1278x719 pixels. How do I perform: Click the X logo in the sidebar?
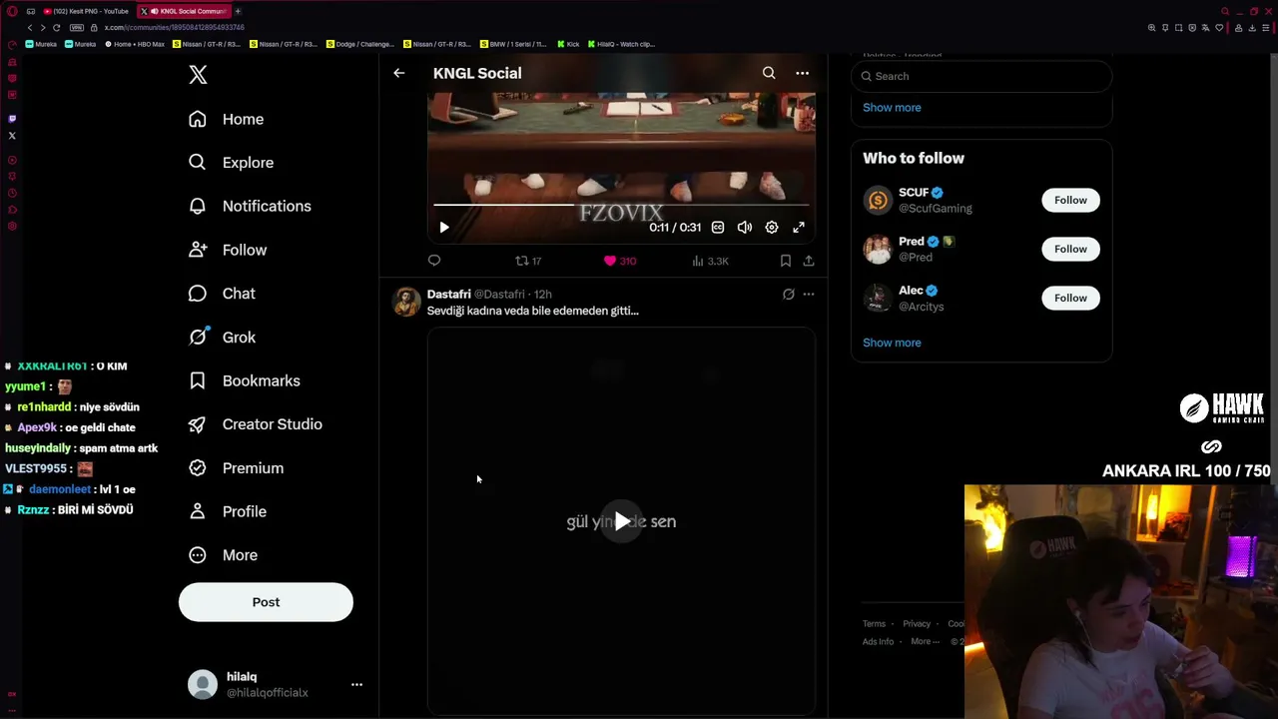(198, 74)
